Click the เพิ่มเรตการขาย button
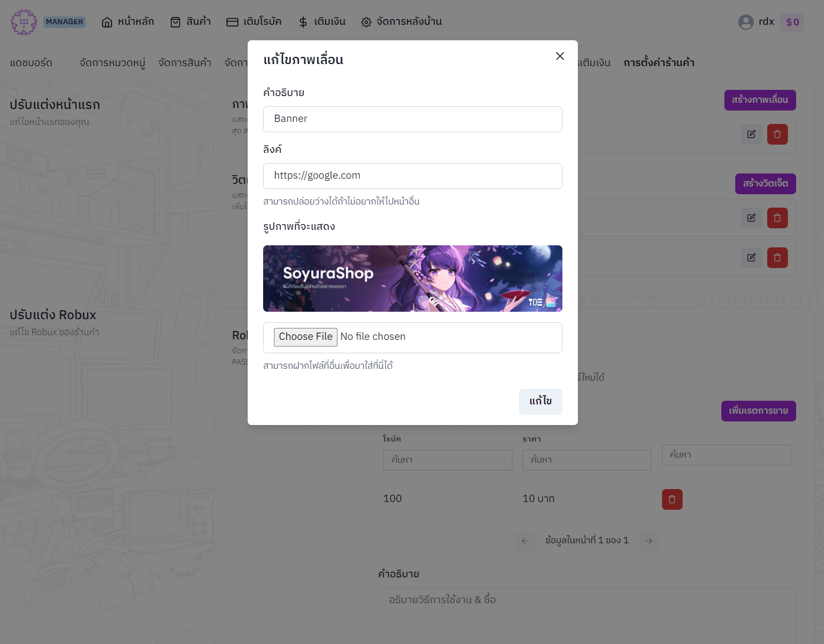 [758, 411]
